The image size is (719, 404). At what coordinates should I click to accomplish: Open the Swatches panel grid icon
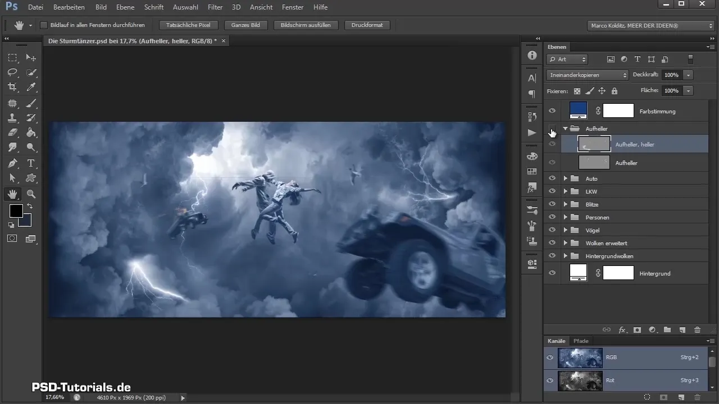click(532, 171)
